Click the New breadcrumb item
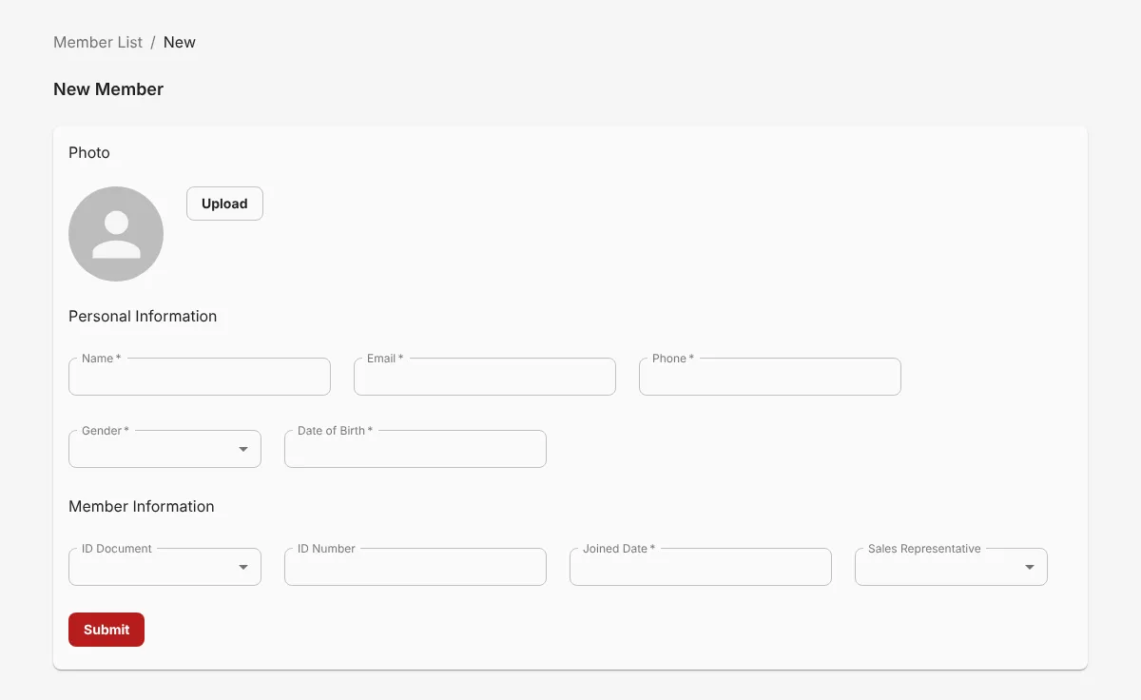The height and width of the screenshot is (700, 1141). click(x=180, y=42)
